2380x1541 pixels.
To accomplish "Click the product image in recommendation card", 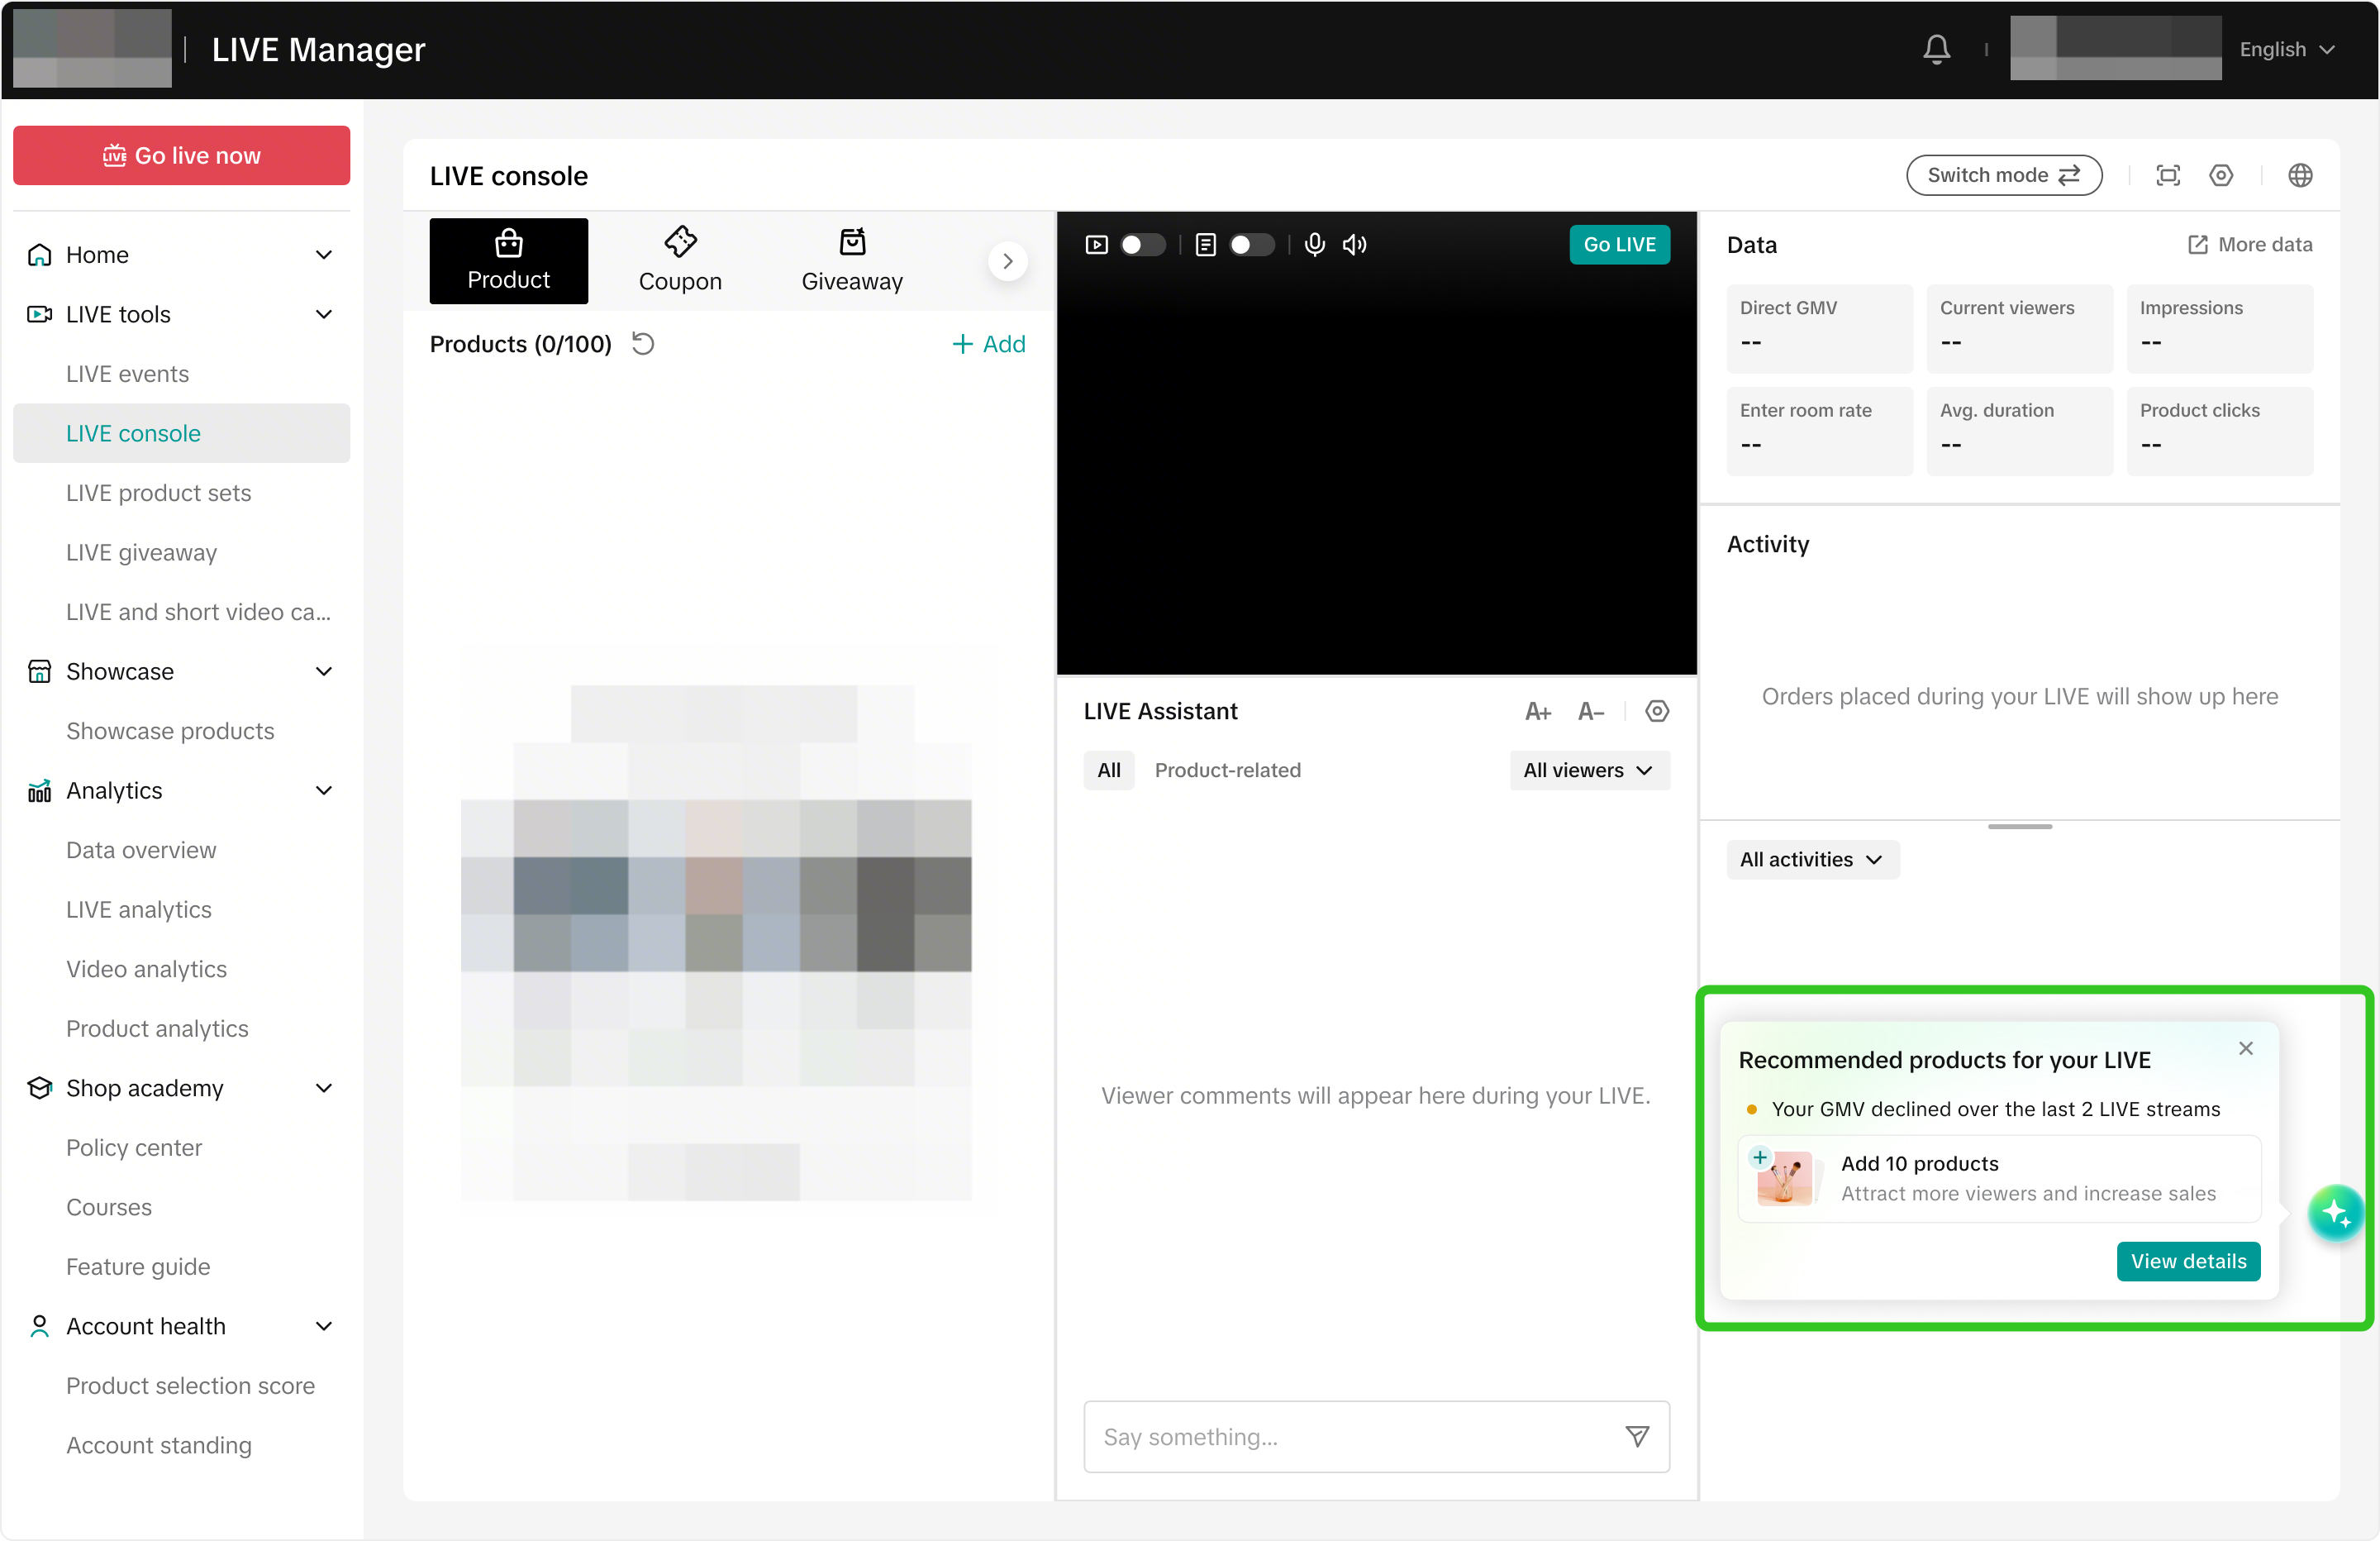I will tap(1784, 1178).
